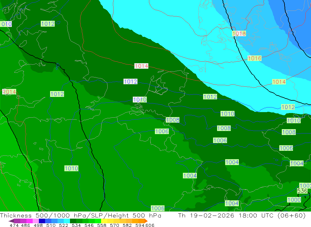Click the legend value 570
Screen dimensions: 311x227
click(114, 225)
